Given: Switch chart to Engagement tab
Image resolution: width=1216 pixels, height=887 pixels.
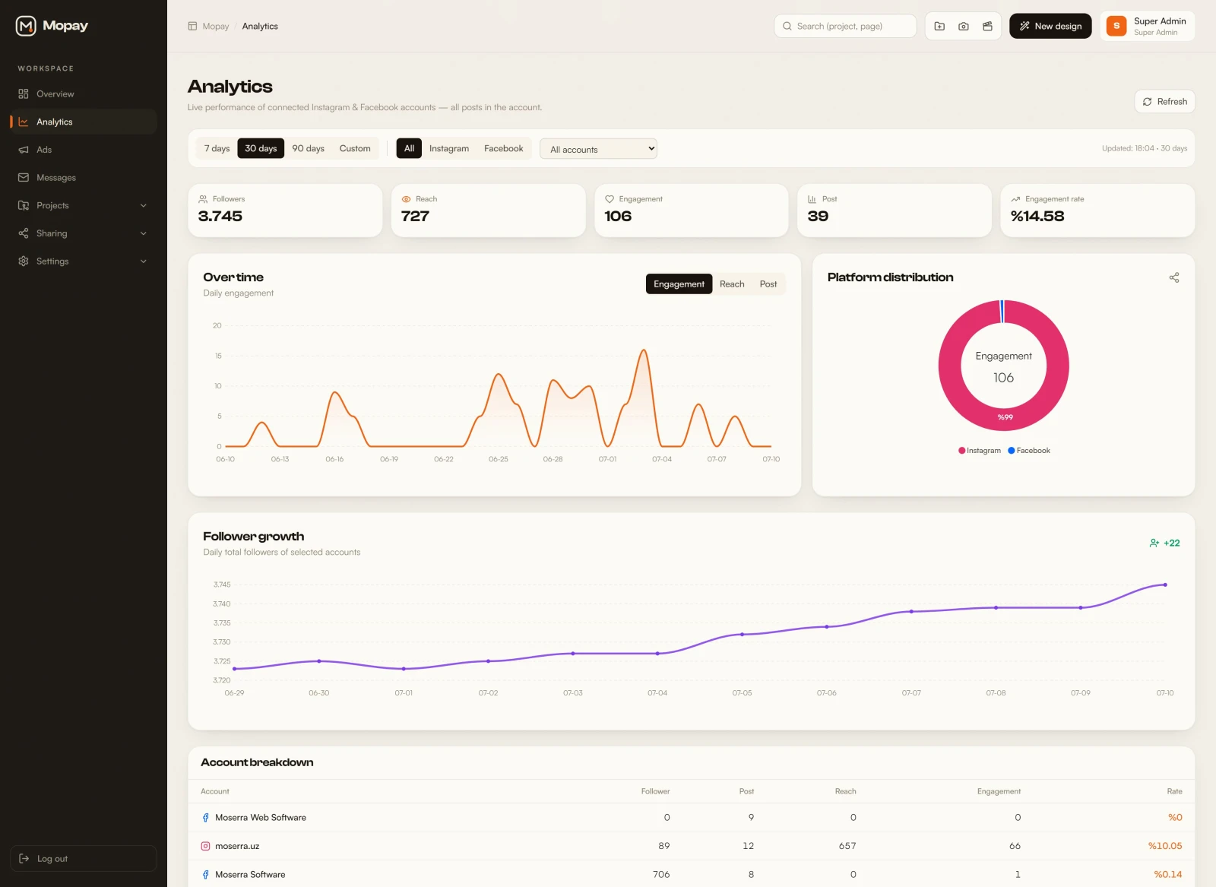Looking at the screenshot, I should pyautogui.click(x=679, y=284).
